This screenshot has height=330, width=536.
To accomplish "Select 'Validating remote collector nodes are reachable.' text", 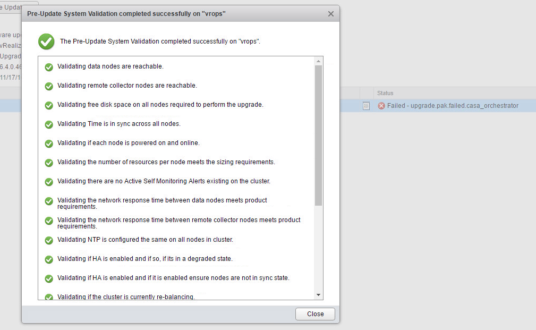I will pos(127,86).
